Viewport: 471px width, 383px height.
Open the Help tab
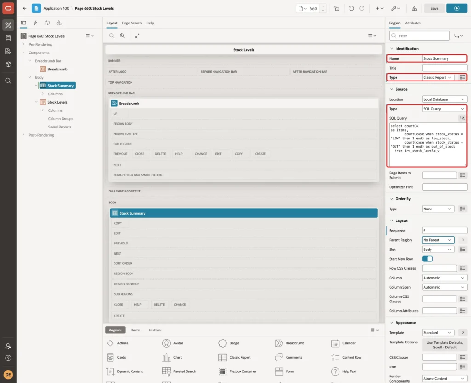[x=150, y=23]
